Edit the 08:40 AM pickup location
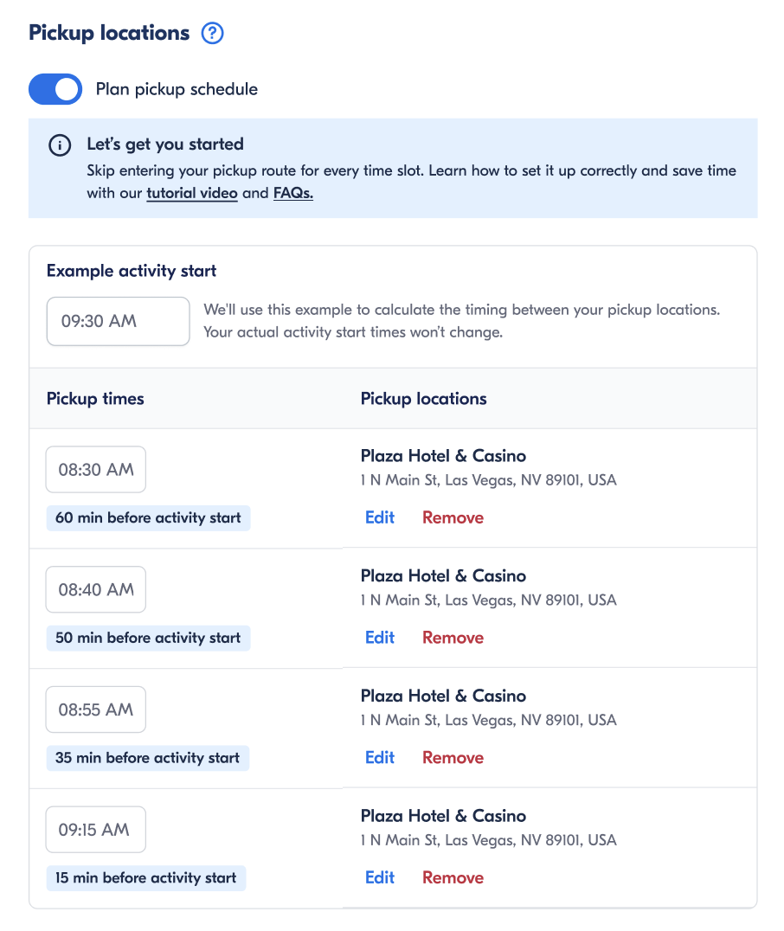The height and width of the screenshot is (931, 784). [x=380, y=638]
